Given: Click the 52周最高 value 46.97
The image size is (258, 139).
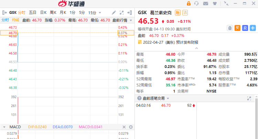Looking at the screenshot, I should point(171,79).
